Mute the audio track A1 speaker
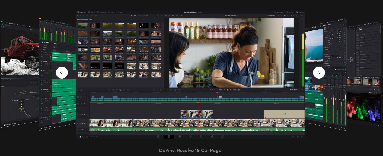The height and width of the screenshot is (156, 383). [x=82, y=130]
